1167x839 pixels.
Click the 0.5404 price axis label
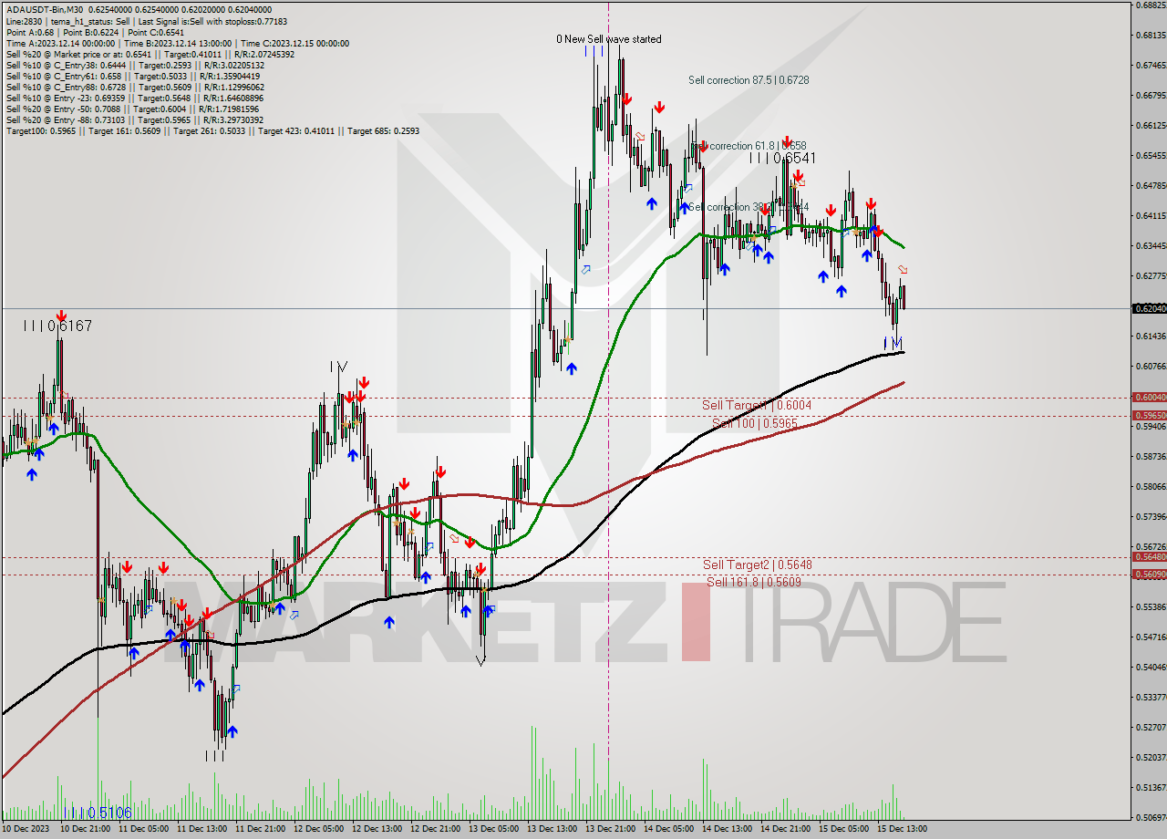coord(1151,667)
